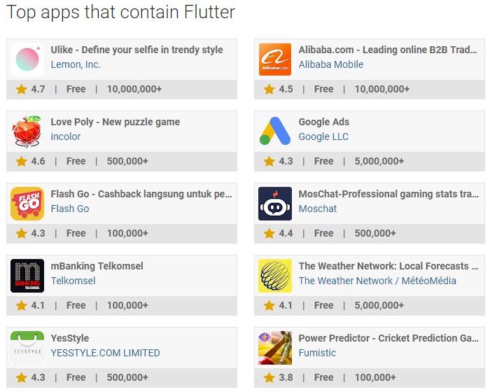The image size is (490, 392).
Task: Click The Weather Network globe icon
Action: click(x=275, y=276)
